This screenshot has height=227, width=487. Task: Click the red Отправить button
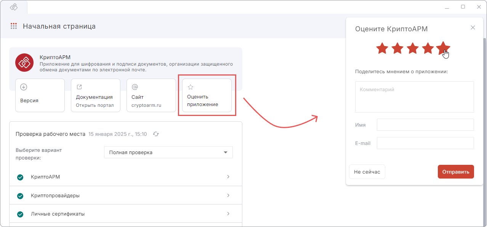coord(456,172)
